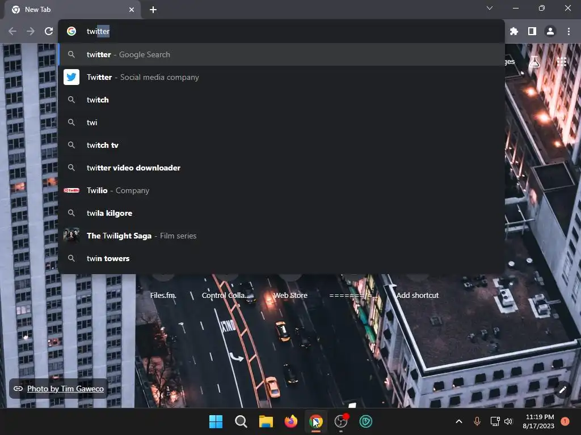Reload the page using the refresh icon

click(x=49, y=32)
